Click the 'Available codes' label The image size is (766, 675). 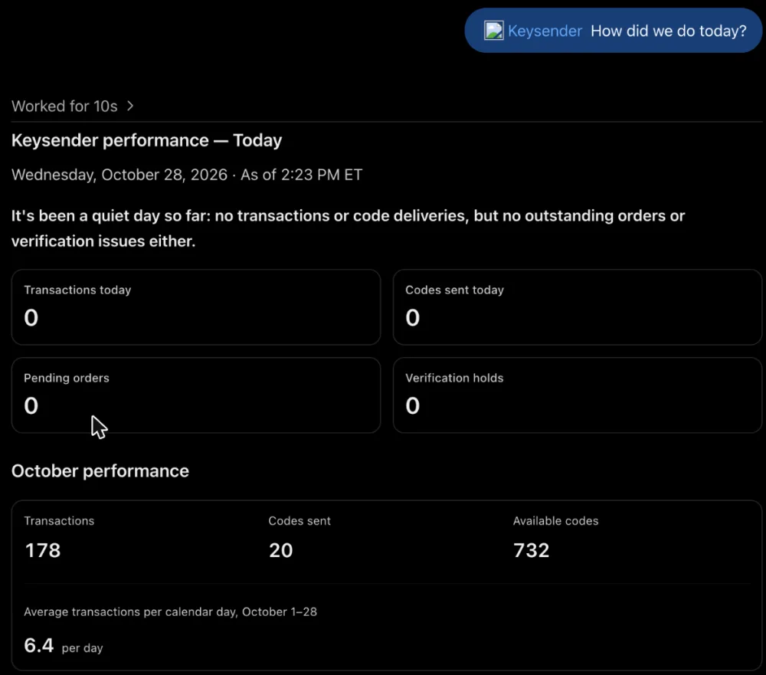(x=555, y=520)
